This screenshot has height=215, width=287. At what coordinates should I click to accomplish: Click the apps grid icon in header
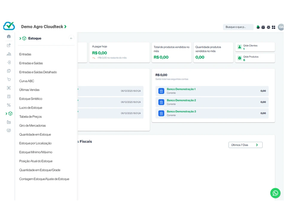pos(274,27)
